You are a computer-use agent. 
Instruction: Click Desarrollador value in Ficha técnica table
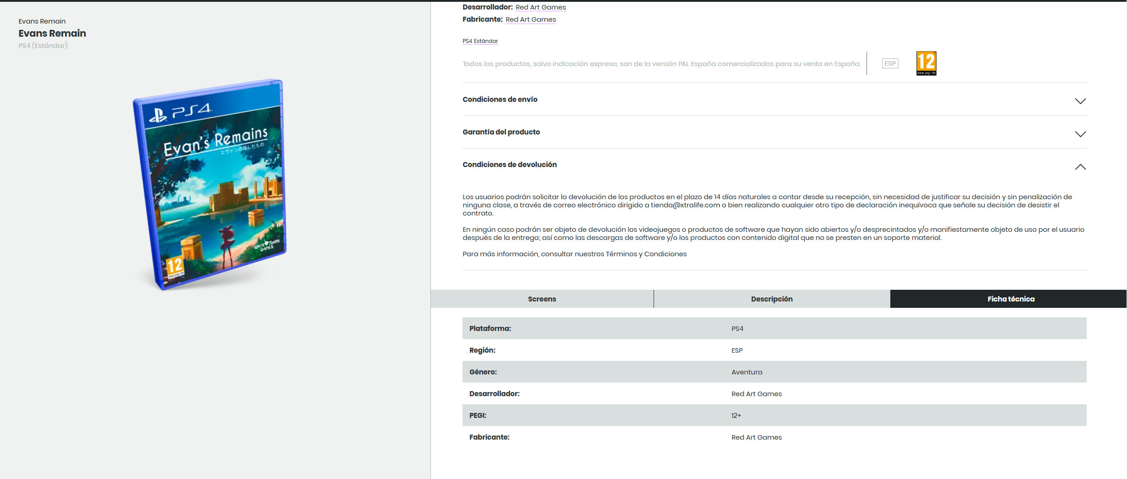756,394
